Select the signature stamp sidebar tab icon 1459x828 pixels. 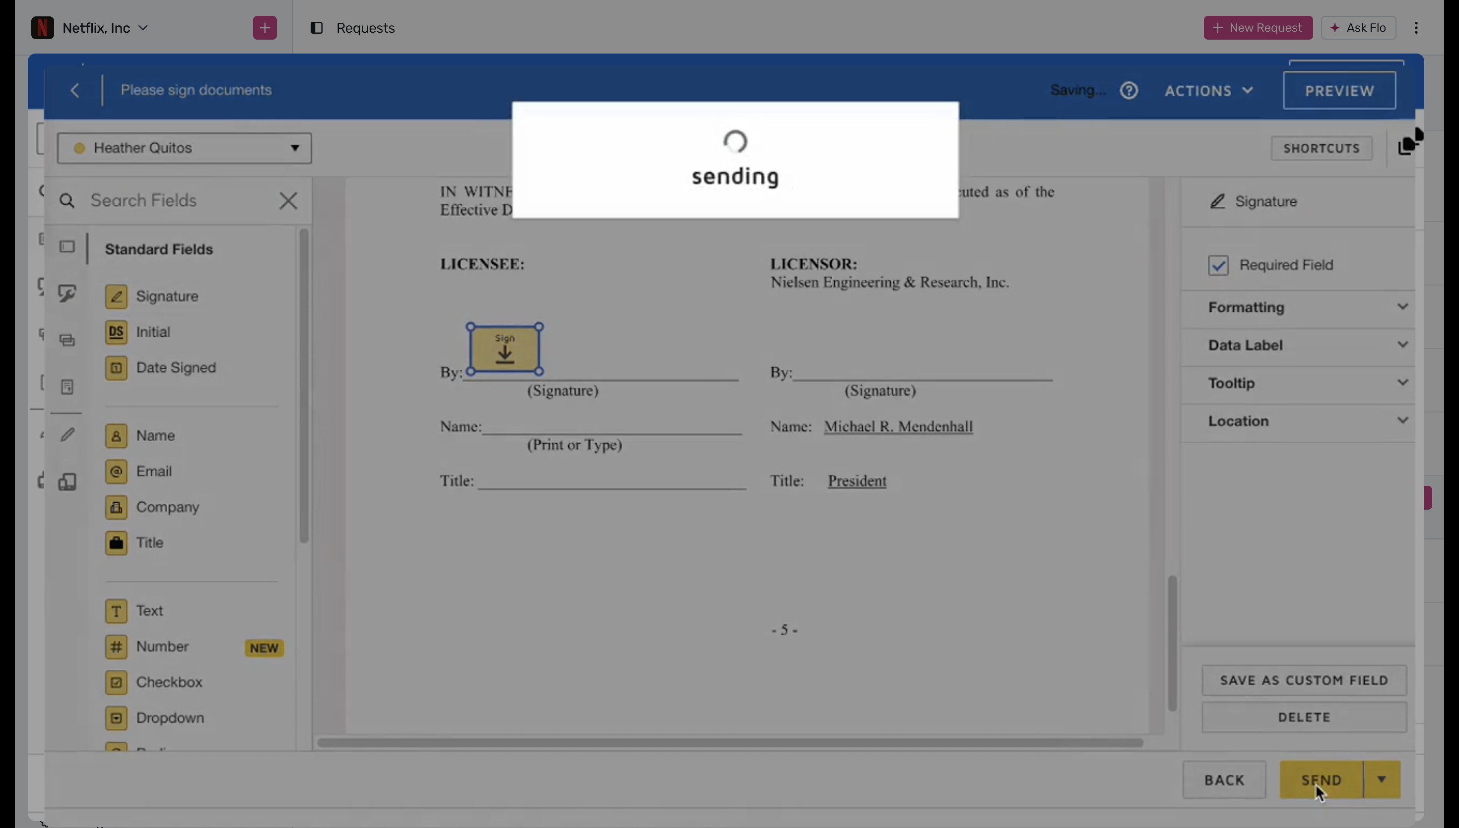[x=67, y=294]
